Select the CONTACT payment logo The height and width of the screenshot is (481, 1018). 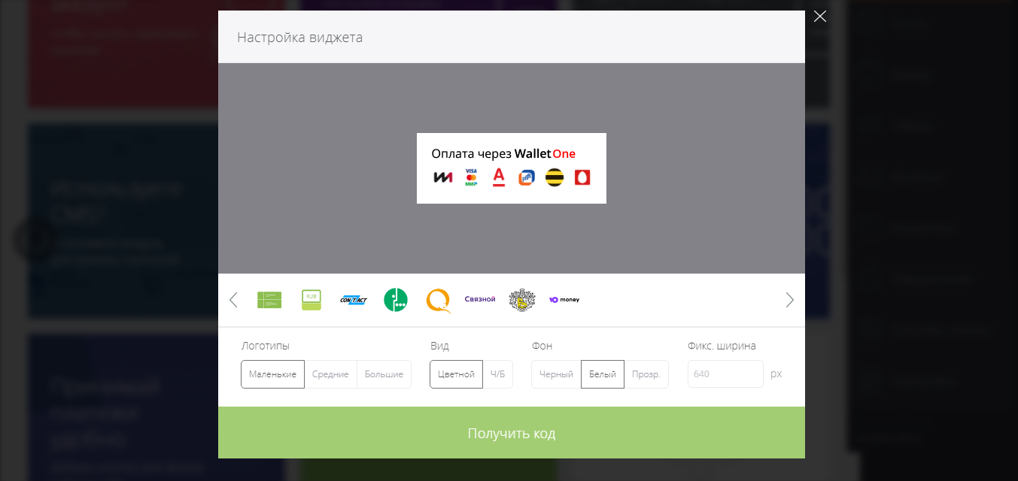tap(354, 300)
